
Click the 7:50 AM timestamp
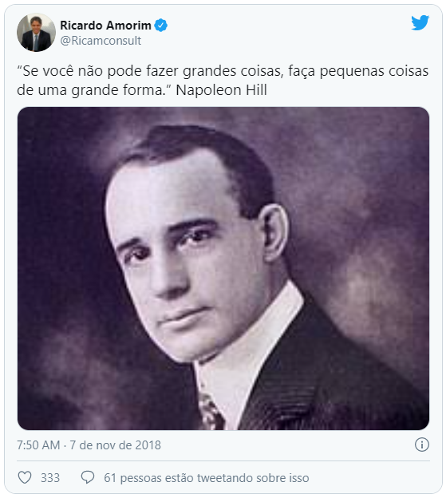pyautogui.click(x=38, y=445)
